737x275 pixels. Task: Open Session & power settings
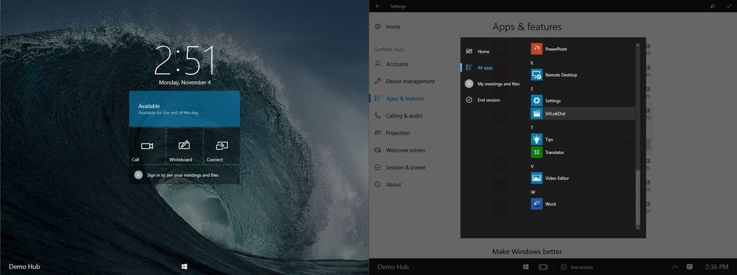(400, 167)
